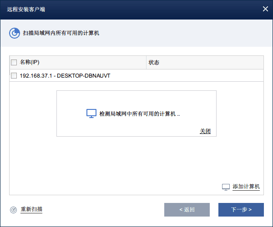Go back with the < 返回 button

point(187,210)
